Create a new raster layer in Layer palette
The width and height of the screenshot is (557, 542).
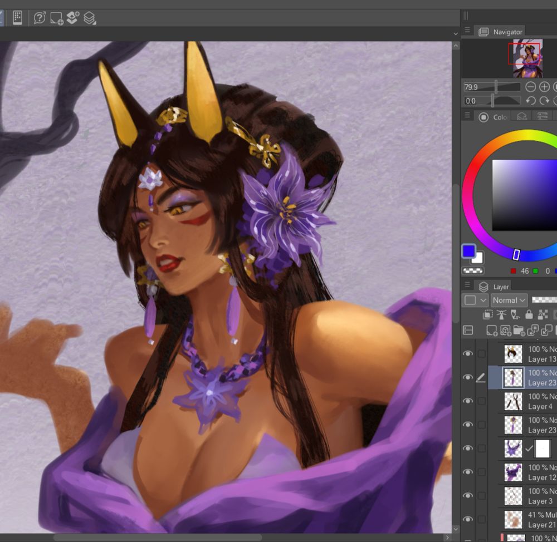coord(492,331)
